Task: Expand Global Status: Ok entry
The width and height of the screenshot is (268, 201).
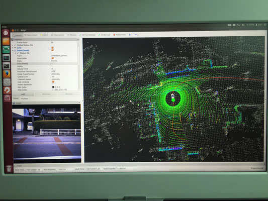Action: tap(13, 45)
